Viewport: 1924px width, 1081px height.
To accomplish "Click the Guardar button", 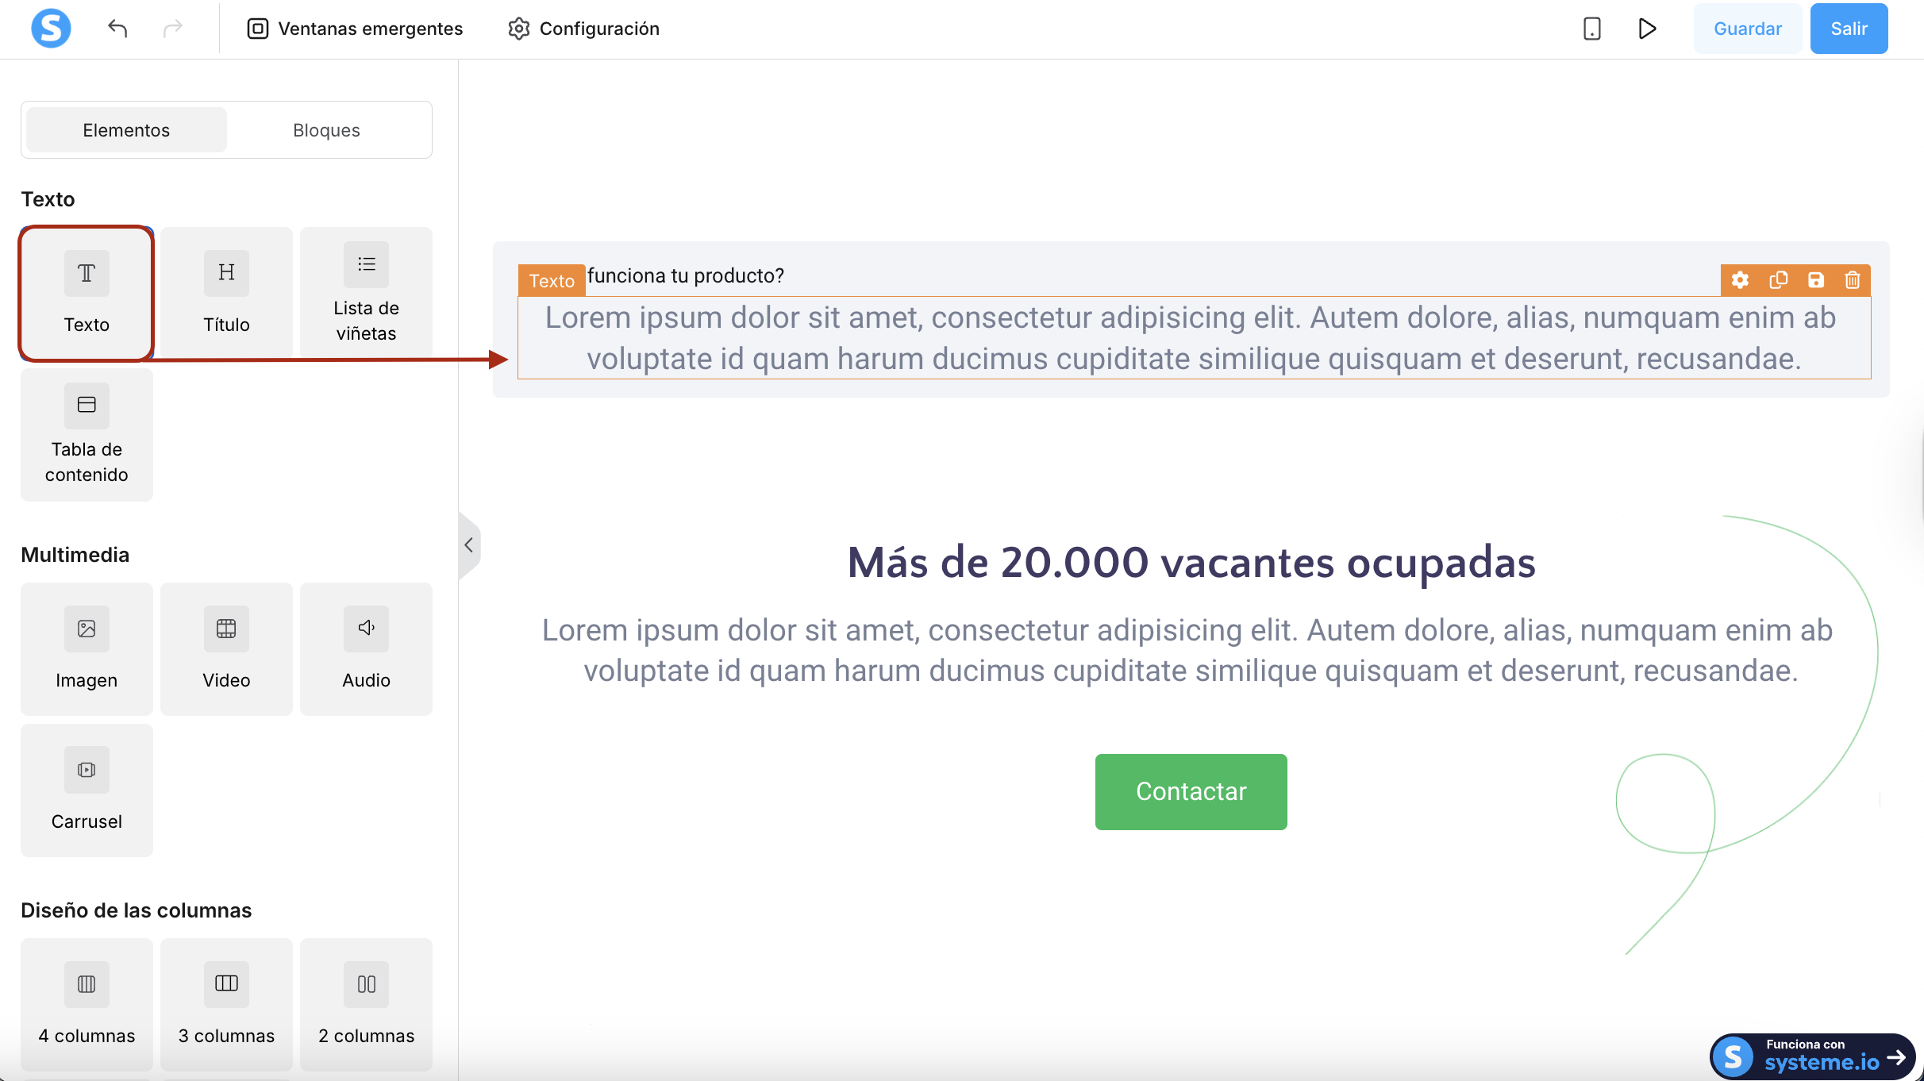I will (1747, 29).
